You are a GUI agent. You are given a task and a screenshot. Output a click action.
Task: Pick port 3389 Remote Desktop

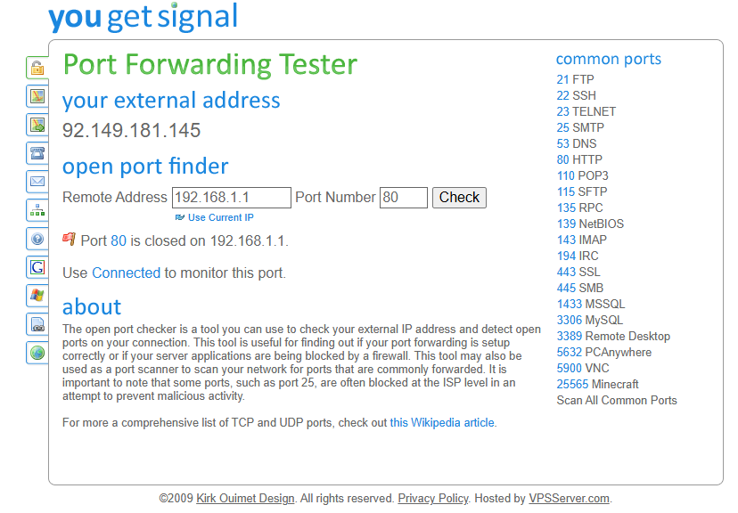613,337
